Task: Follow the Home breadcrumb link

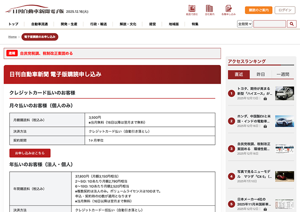Action: click(x=12, y=37)
